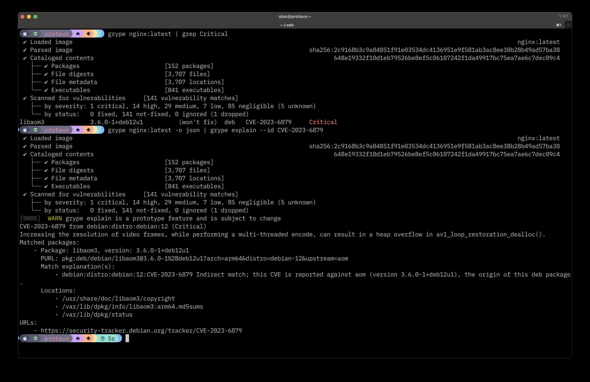Select the '~ (-zsh)' tab
The height and width of the screenshot is (382, 590).
[287, 25]
